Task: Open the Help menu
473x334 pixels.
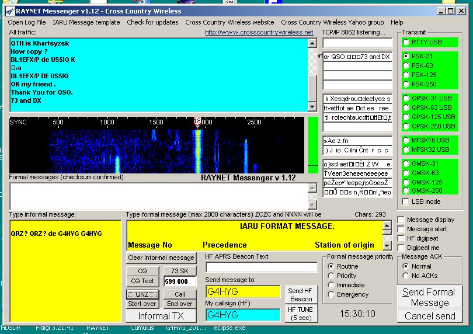Action: [397, 22]
